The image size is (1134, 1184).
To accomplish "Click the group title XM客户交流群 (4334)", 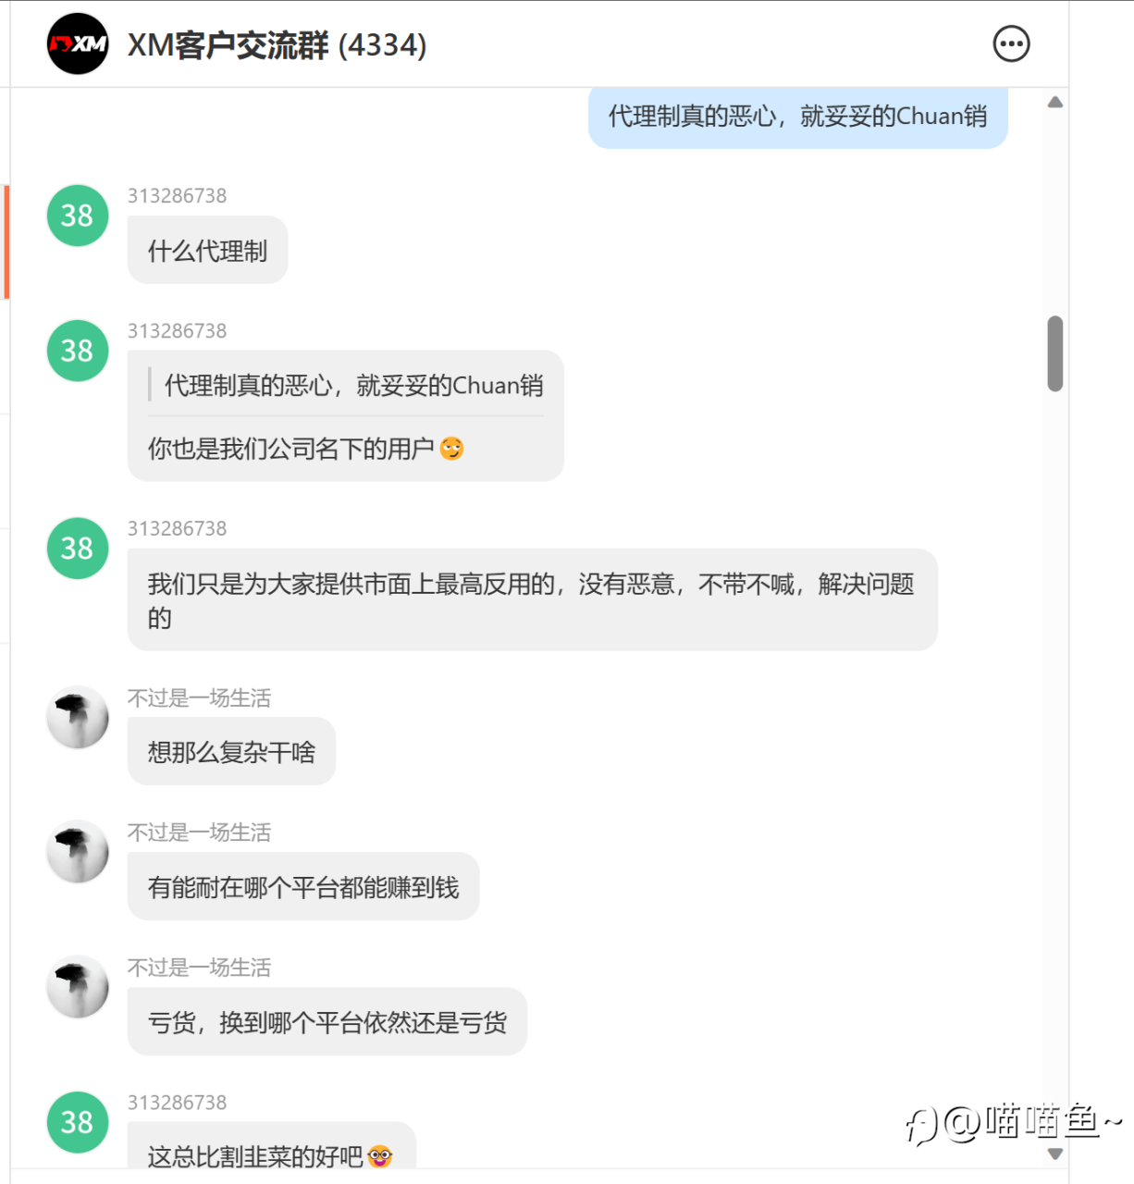I will click(x=277, y=44).
